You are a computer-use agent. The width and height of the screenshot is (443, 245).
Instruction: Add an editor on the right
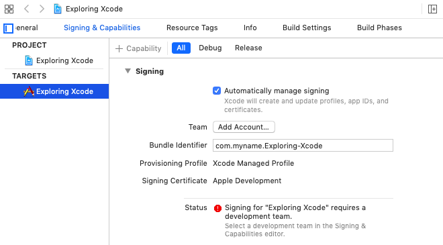pos(432,9)
